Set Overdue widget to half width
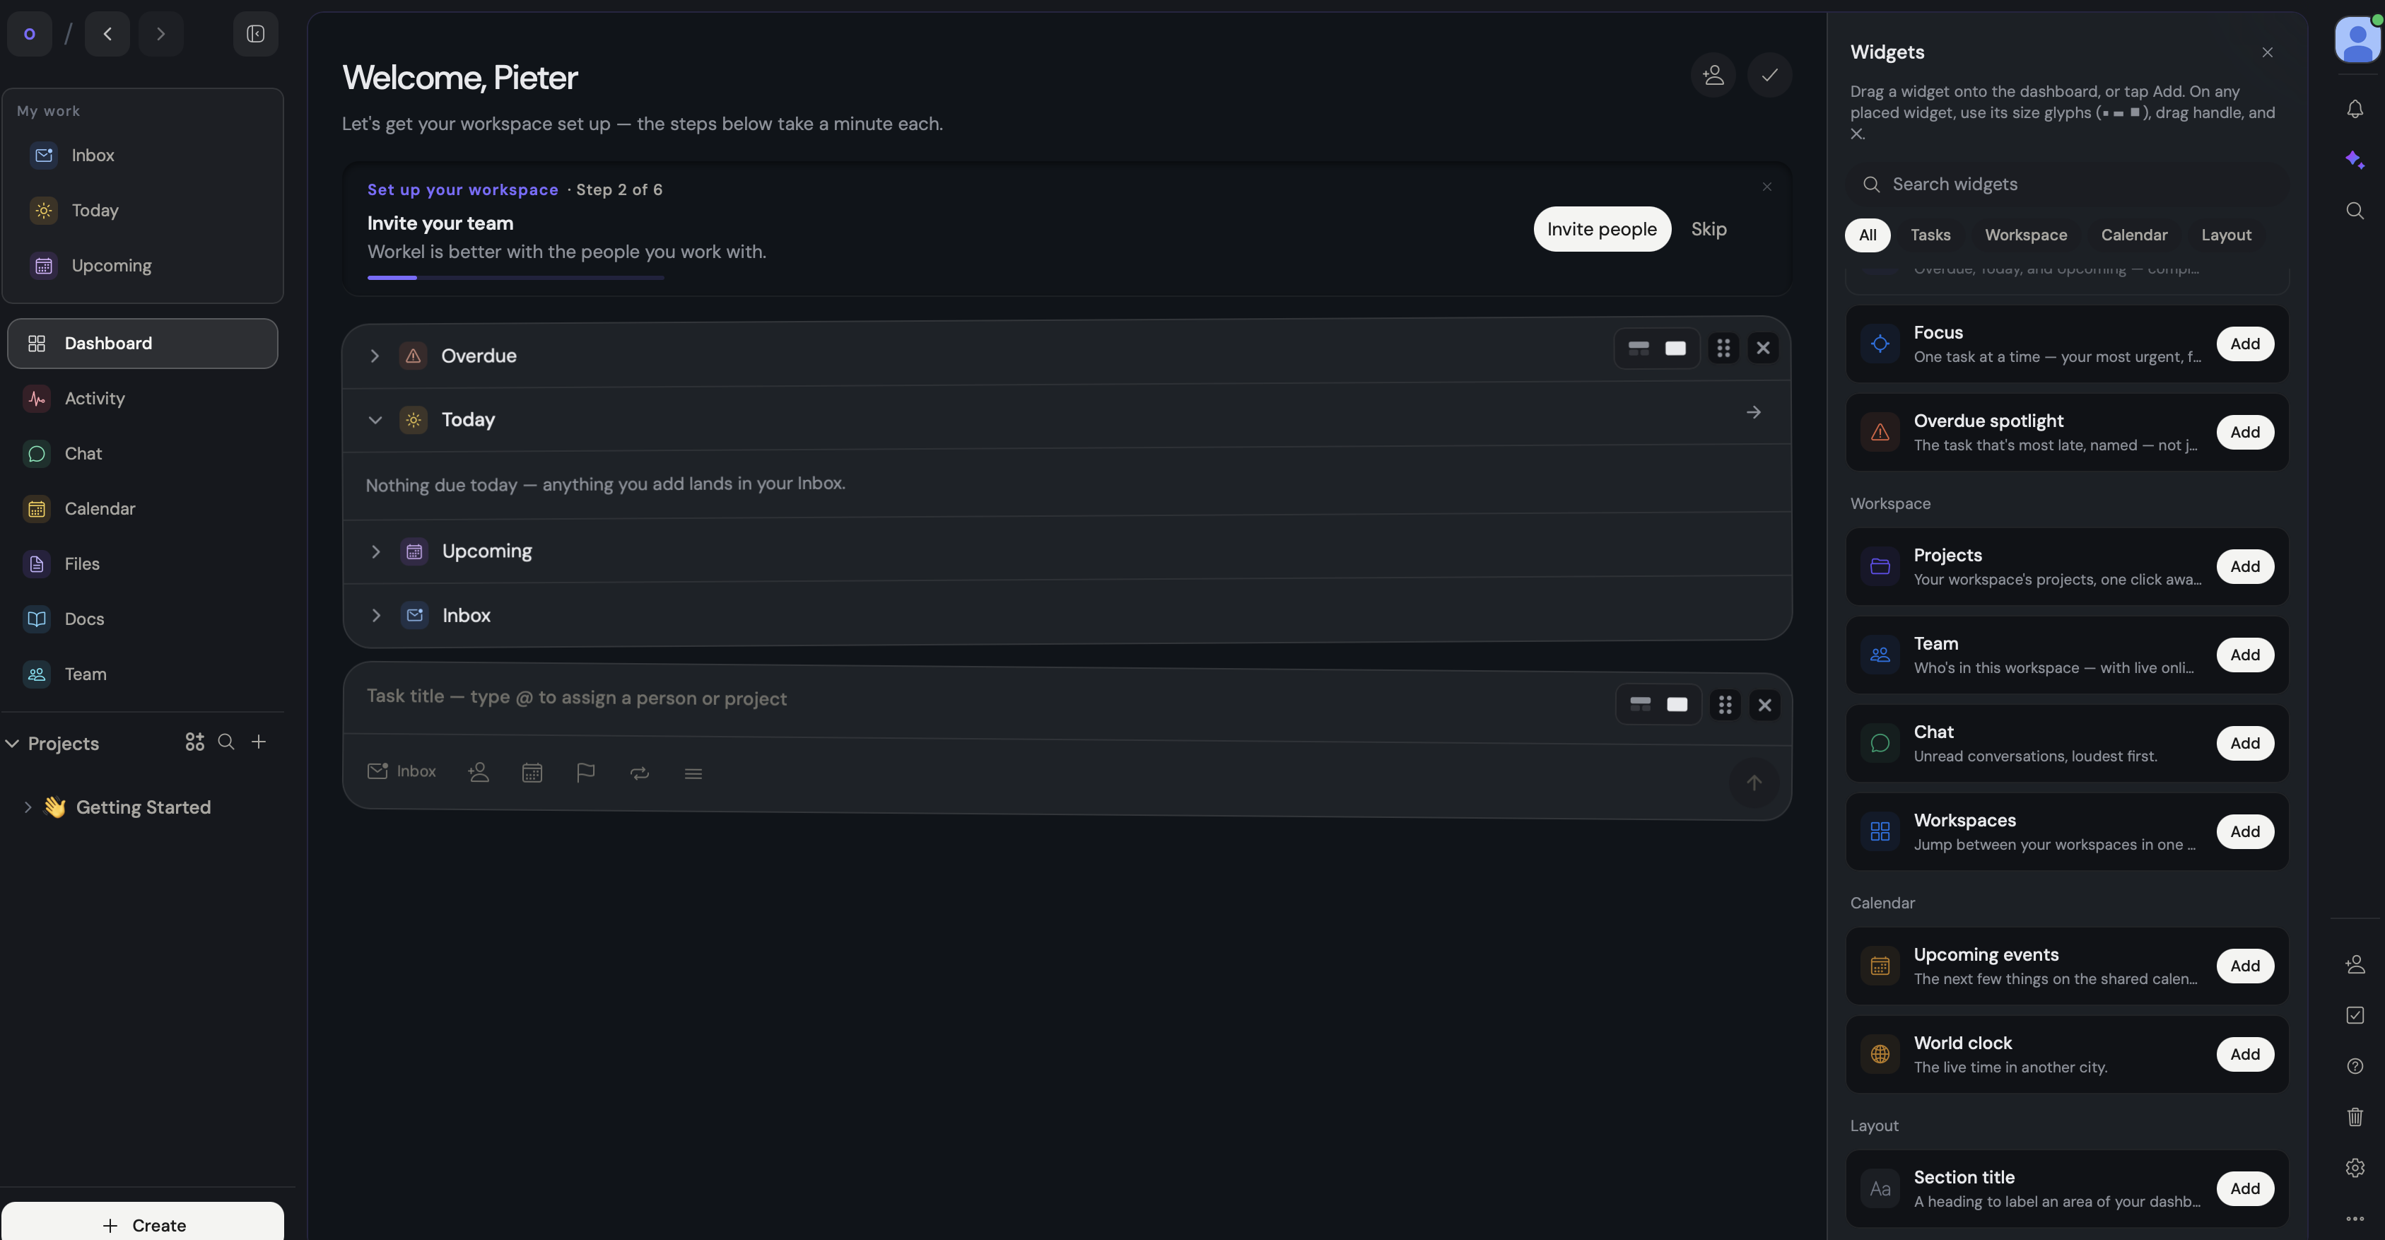Image resolution: width=2385 pixels, height=1240 pixels. (1639, 349)
